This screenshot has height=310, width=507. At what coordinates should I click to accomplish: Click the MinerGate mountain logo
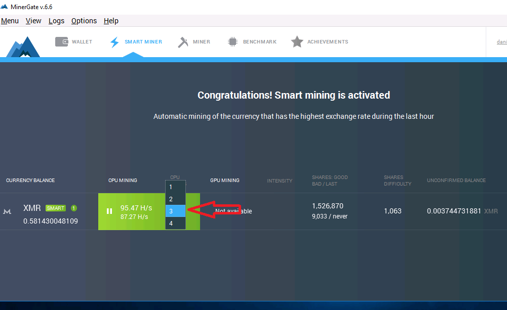pyautogui.click(x=23, y=47)
